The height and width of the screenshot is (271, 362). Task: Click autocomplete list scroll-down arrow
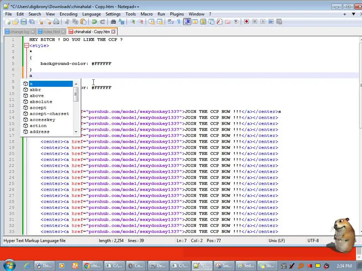point(76,132)
